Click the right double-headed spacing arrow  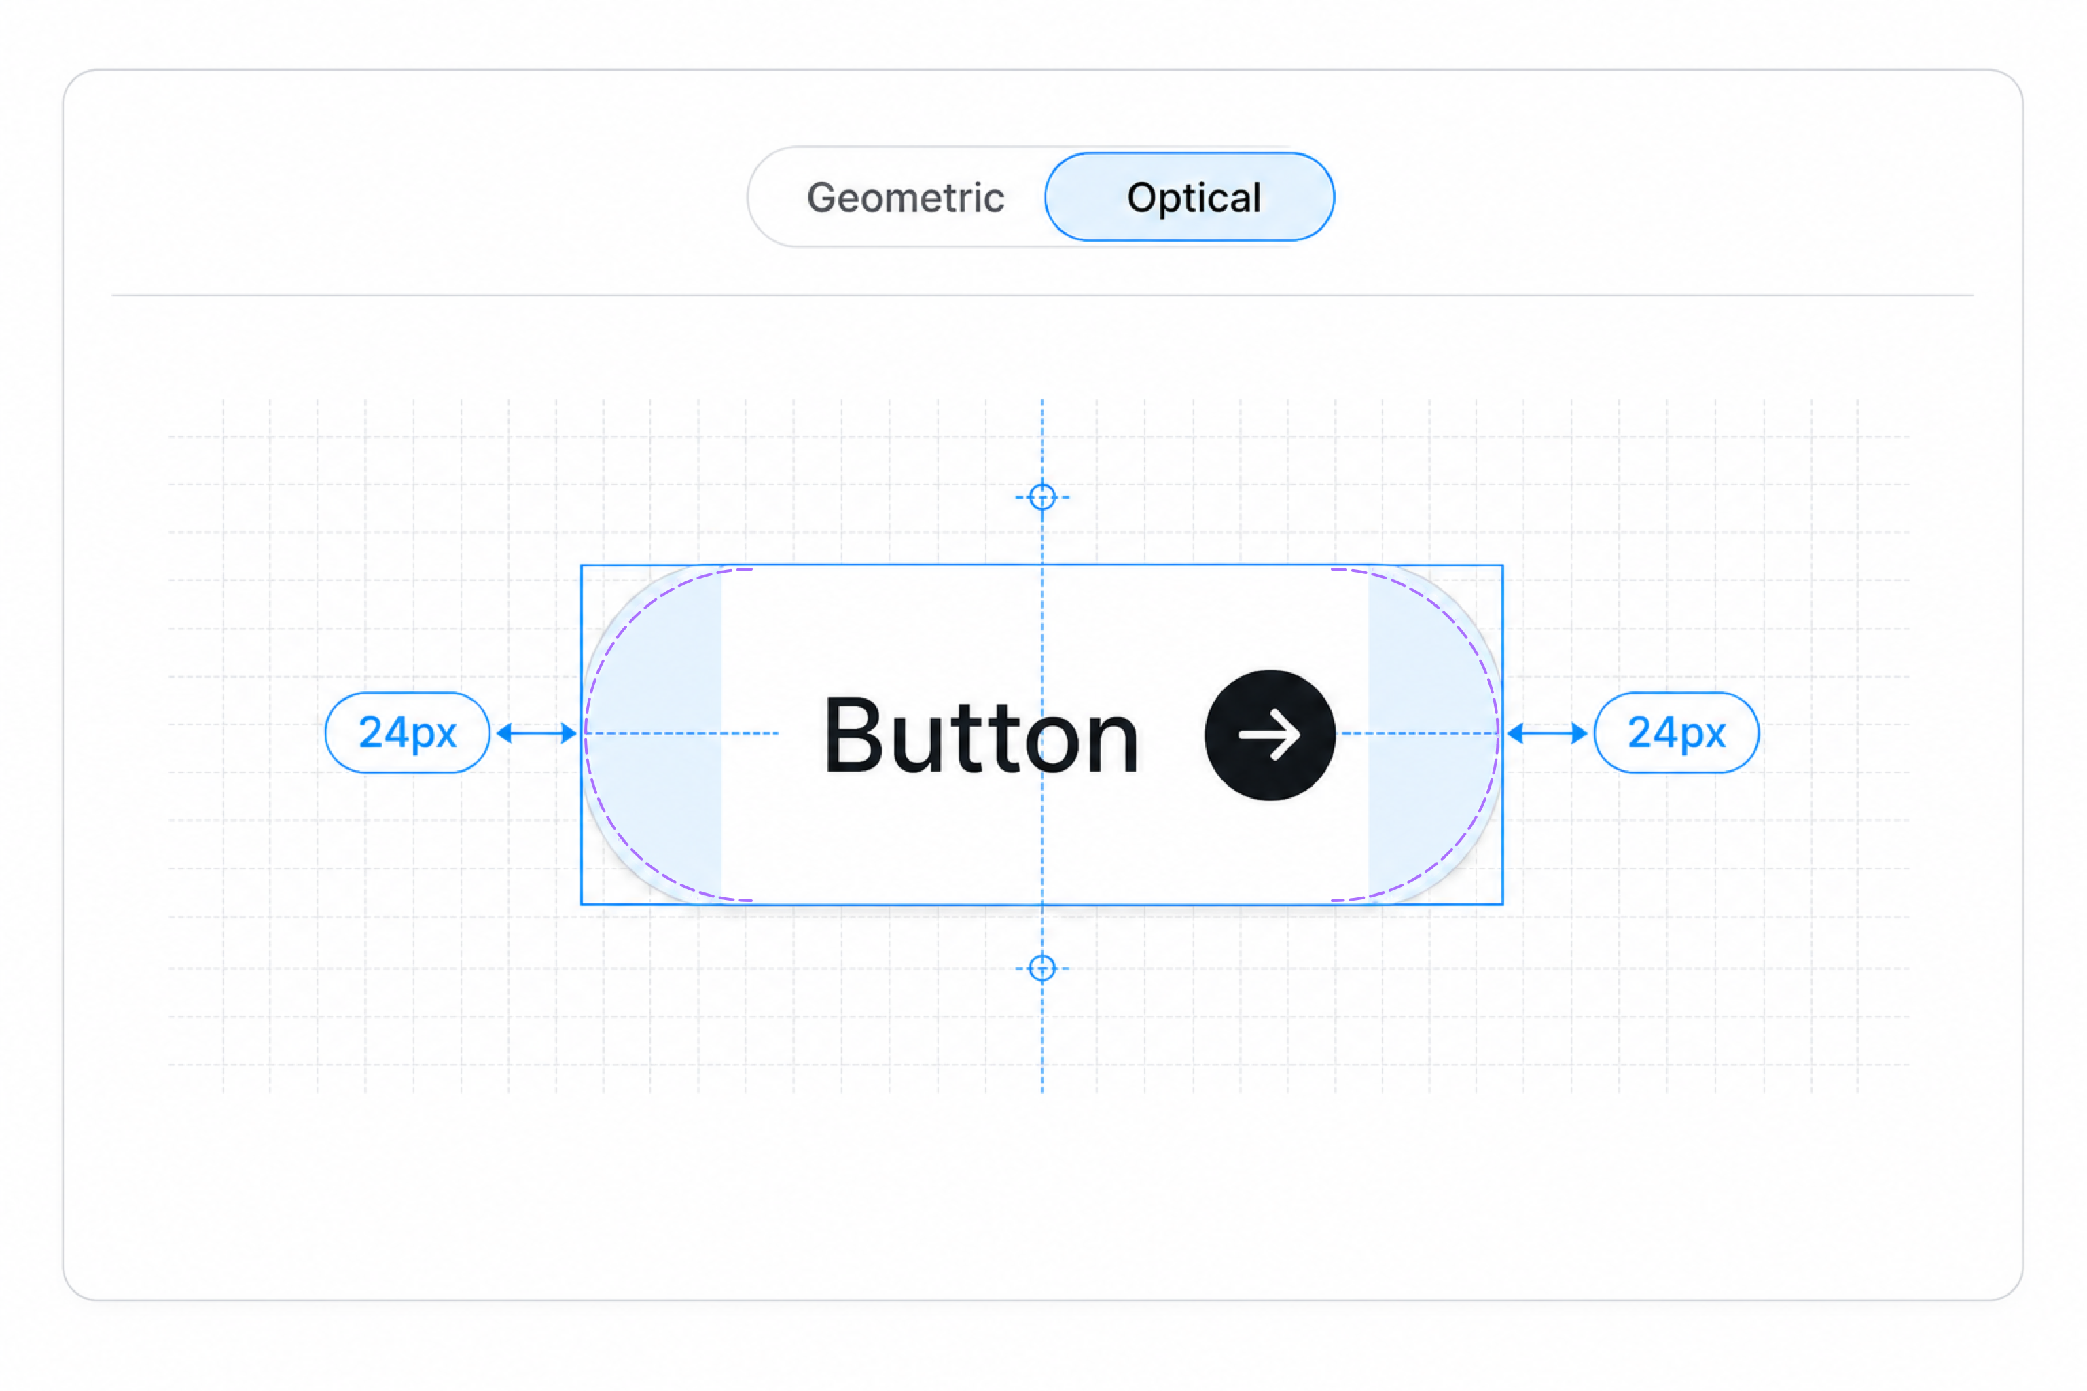1548,733
